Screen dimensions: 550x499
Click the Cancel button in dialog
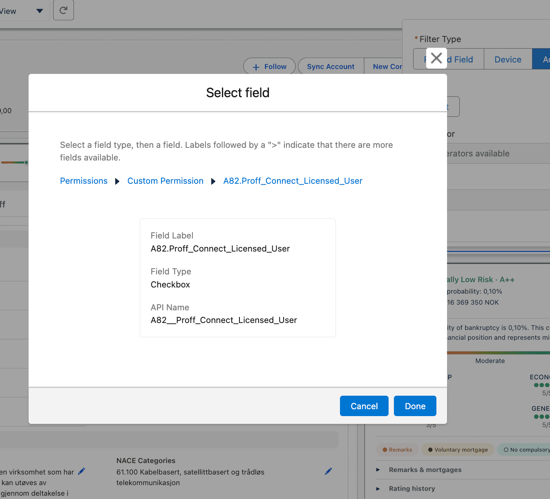click(364, 406)
